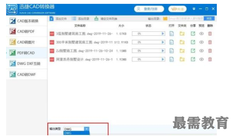Switch to CAD转图片 mode
The image size is (231, 138).
(x=26, y=42)
